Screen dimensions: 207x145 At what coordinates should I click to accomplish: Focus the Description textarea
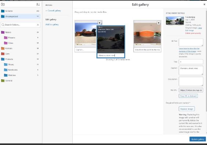pyautogui.click(x=191, y=81)
